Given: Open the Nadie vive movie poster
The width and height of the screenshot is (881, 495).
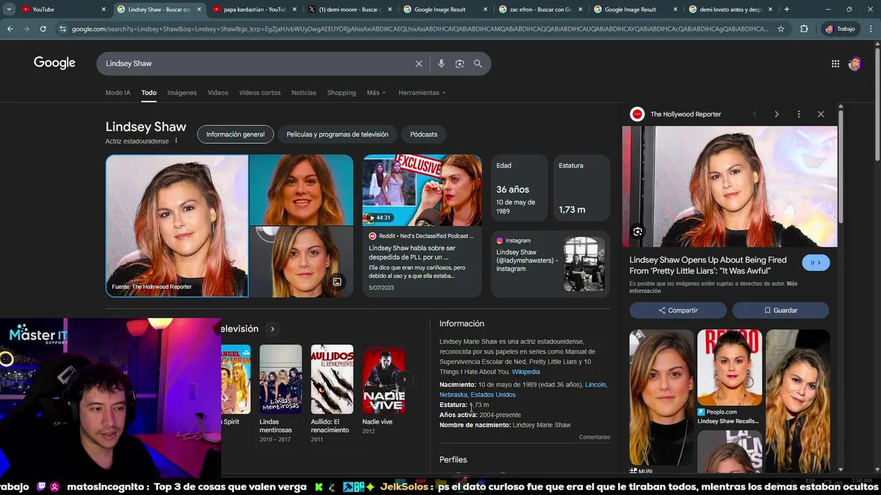Looking at the screenshot, I should [x=383, y=379].
